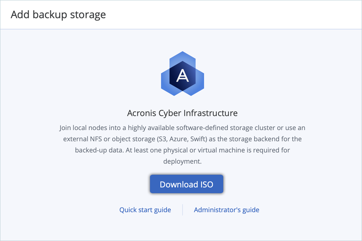
Task: Click the Add backup storage title
Action: click(x=58, y=15)
